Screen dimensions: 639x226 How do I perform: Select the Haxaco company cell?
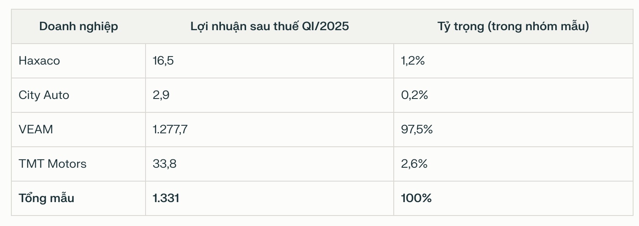(x=40, y=61)
